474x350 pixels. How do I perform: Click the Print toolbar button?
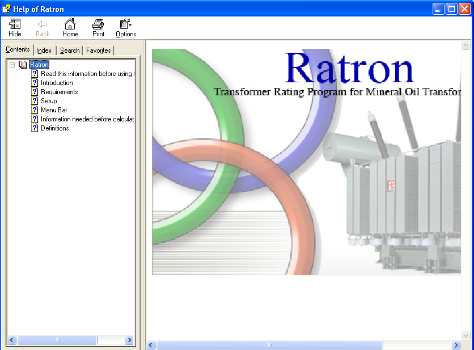[x=98, y=28]
